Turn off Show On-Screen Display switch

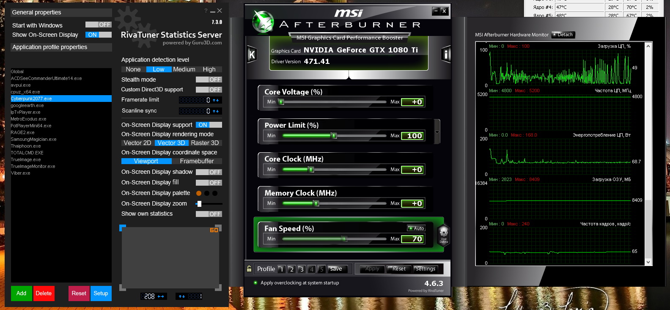tap(99, 35)
